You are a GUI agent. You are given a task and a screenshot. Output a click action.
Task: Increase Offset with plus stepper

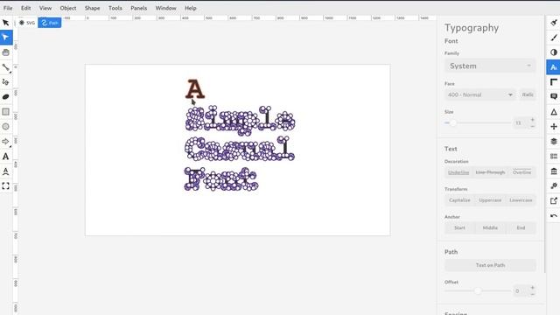pyautogui.click(x=533, y=288)
